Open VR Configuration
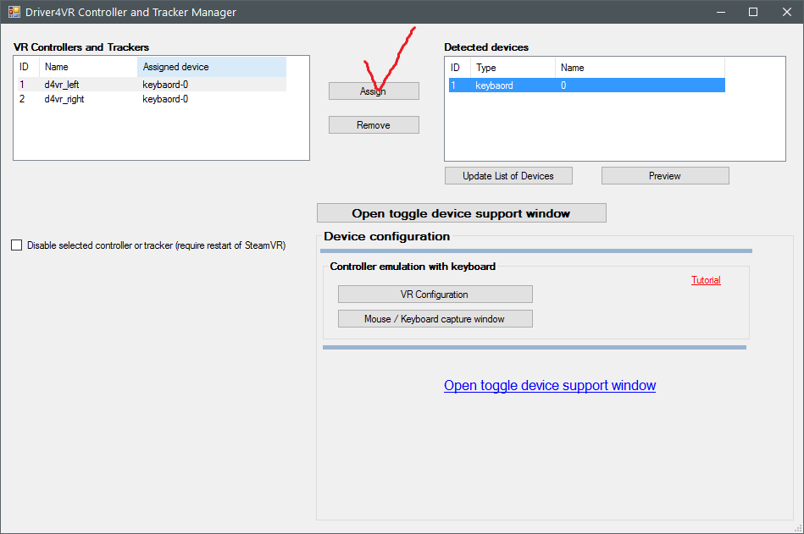The width and height of the screenshot is (804, 534). click(435, 295)
